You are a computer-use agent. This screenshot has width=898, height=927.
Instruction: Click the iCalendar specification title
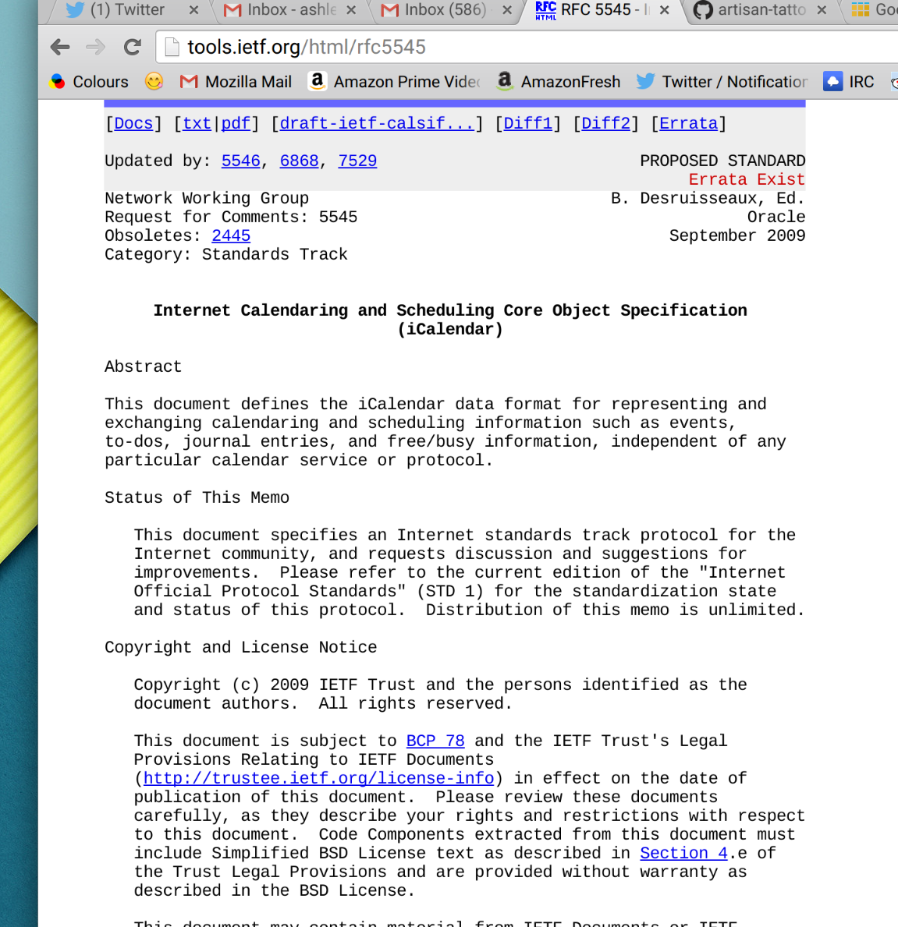point(450,320)
